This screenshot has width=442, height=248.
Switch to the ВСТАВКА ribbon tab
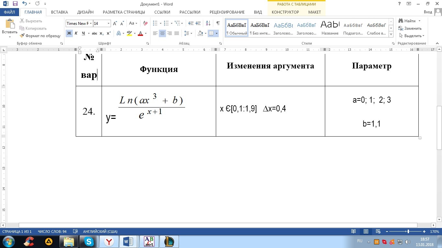(60, 12)
